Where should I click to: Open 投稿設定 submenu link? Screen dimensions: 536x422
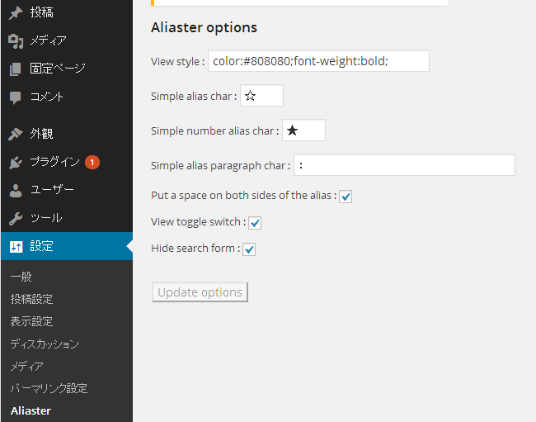coord(31,299)
